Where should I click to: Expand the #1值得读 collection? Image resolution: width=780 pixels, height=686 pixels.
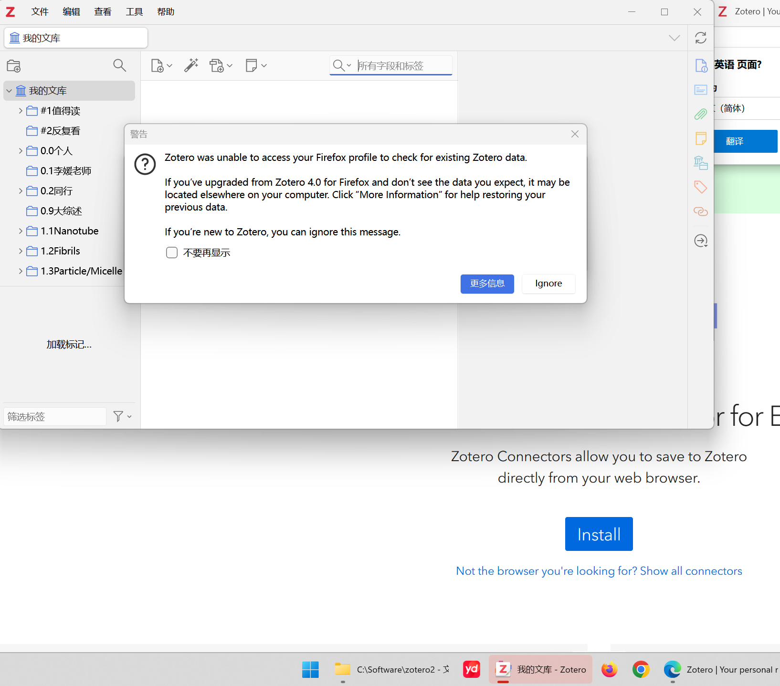(21, 111)
